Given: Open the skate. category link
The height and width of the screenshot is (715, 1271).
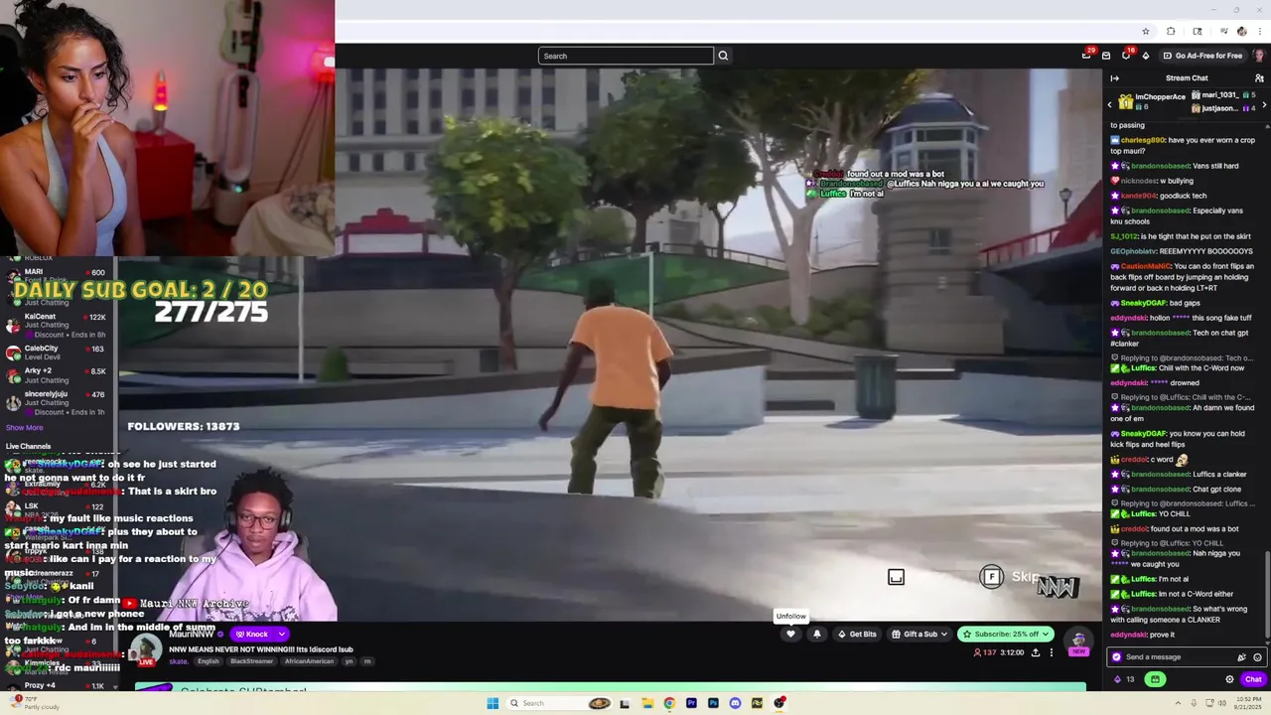Looking at the screenshot, I should click(179, 661).
